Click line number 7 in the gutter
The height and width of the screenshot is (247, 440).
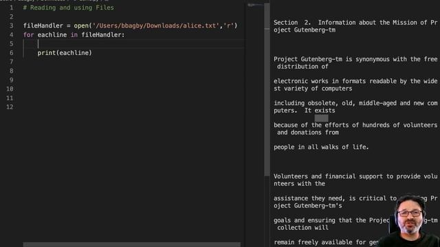coord(11,62)
